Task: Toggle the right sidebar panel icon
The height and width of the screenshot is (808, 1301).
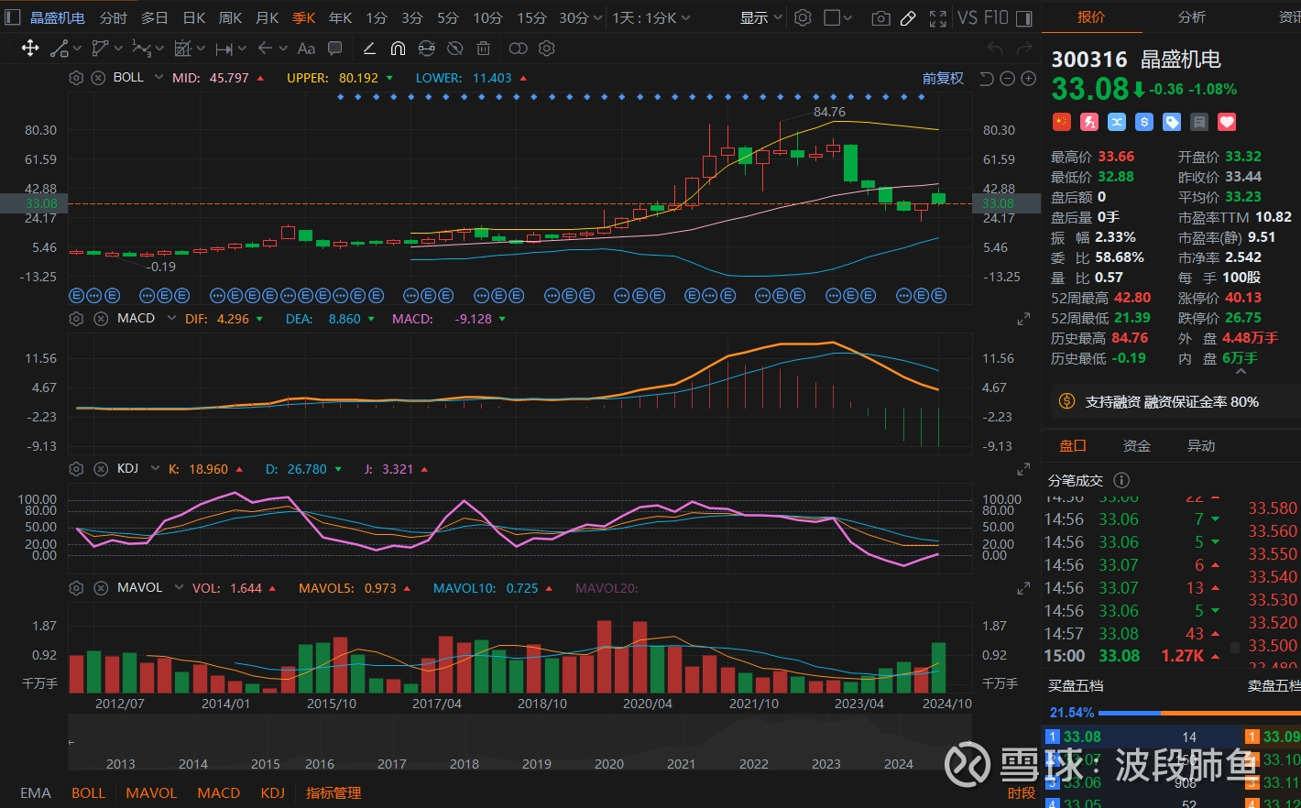Action: click(x=1024, y=18)
